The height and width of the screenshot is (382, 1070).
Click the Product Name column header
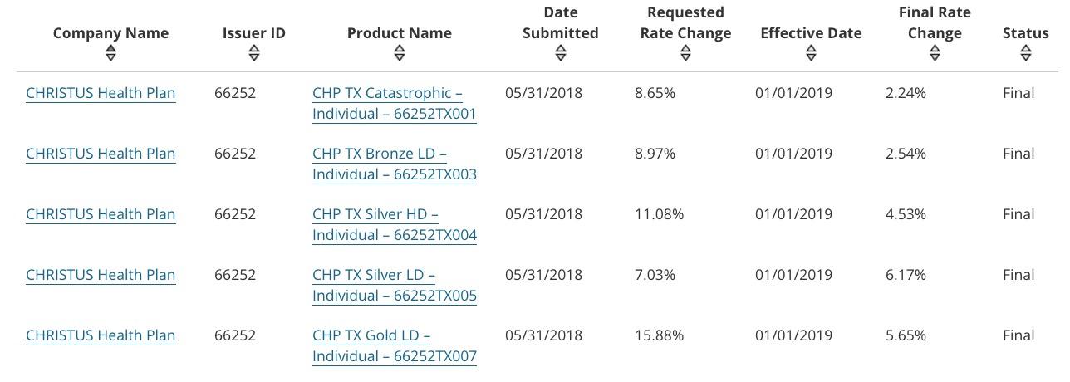(x=400, y=33)
